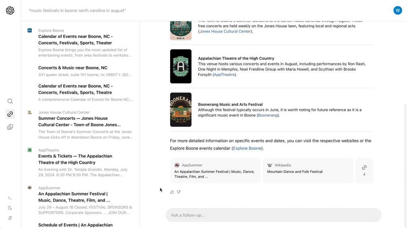407x228 pixels.
Task: Open the search magnifier icon in sidebar
Action: point(10,101)
